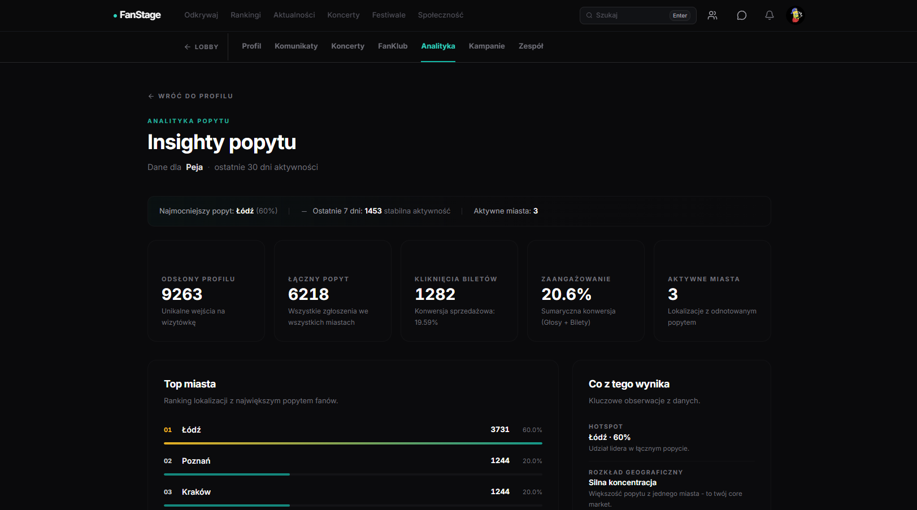Click the FanStage logo
Viewport: 917px width, 510px height.
coord(137,15)
